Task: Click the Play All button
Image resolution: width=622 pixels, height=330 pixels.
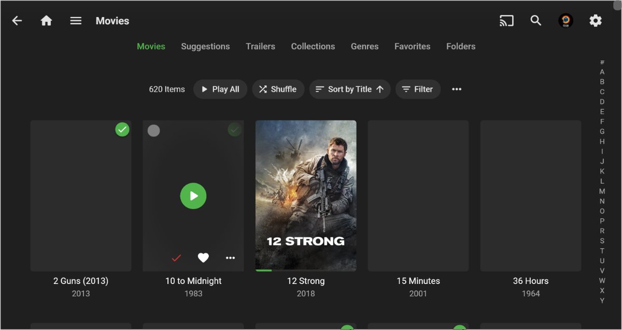Action: coord(220,89)
